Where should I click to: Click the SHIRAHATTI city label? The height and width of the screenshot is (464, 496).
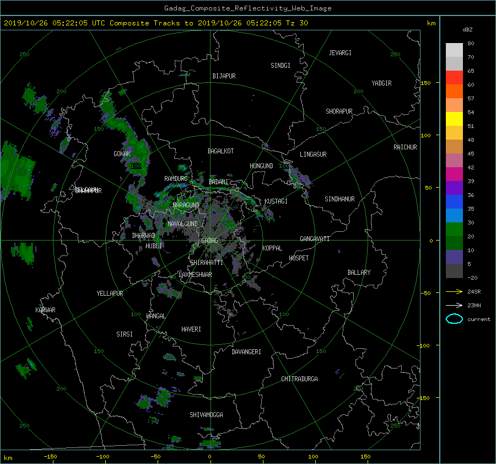point(207,263)
